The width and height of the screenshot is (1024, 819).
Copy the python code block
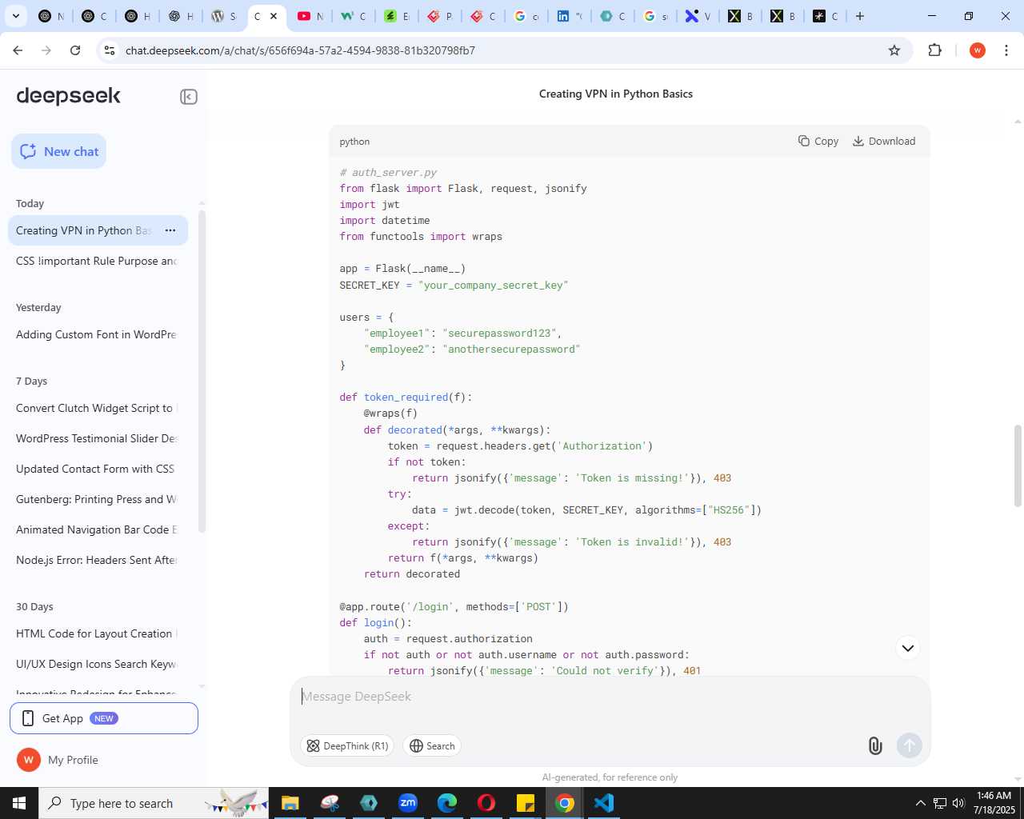(x=818, y=141)
